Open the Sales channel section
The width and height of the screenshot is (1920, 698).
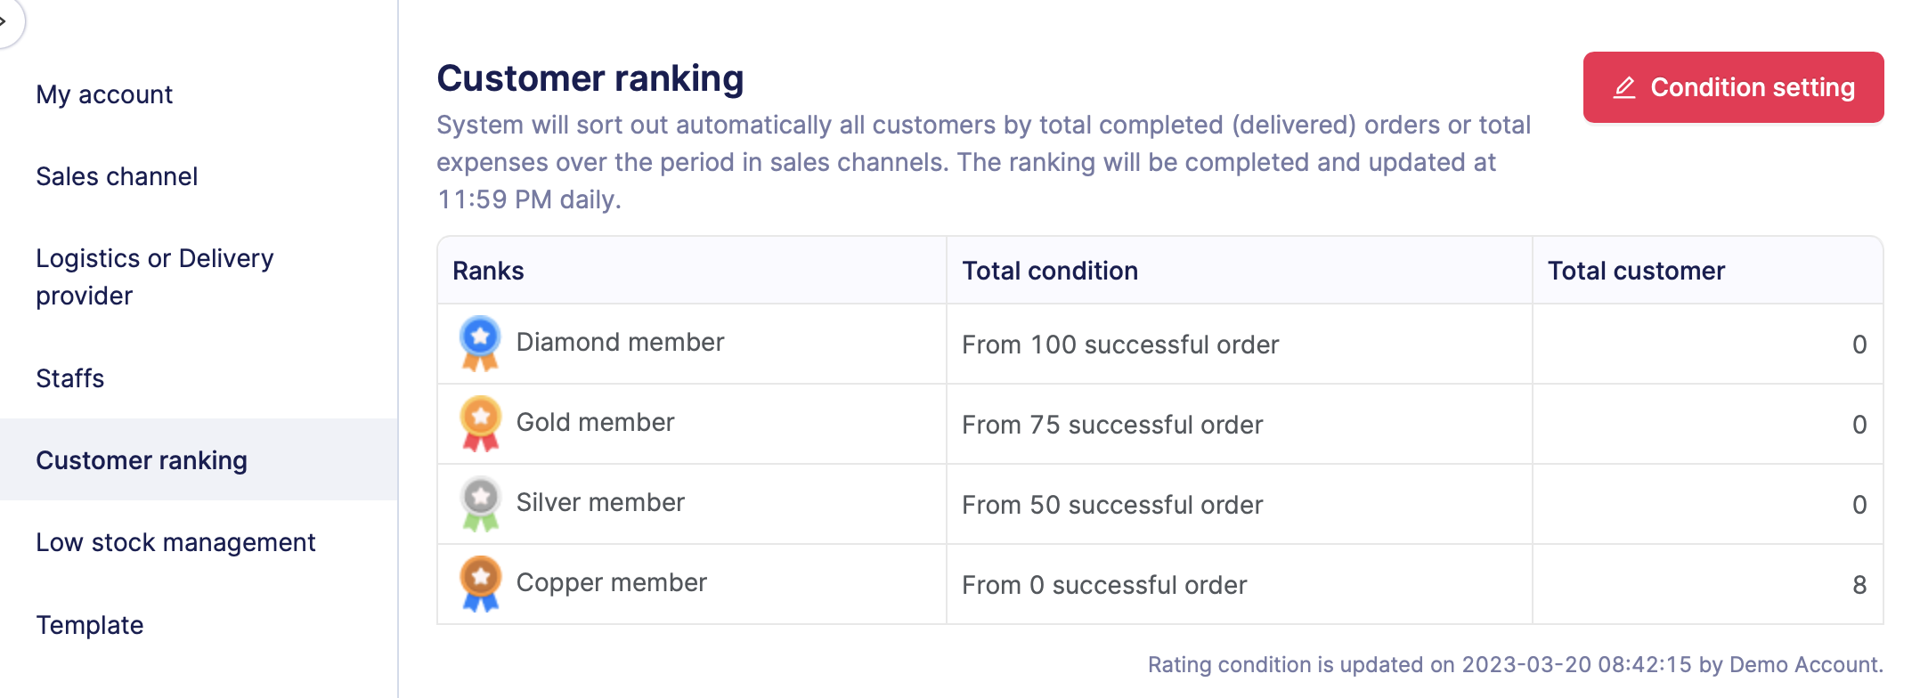point(117,176)
